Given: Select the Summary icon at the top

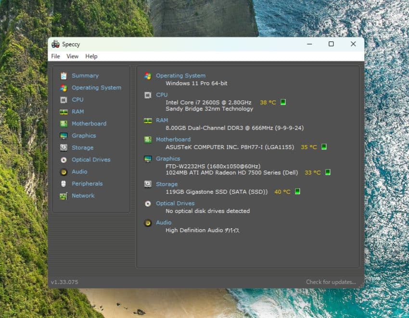Looking at the screenshot, I should point(65,75).
